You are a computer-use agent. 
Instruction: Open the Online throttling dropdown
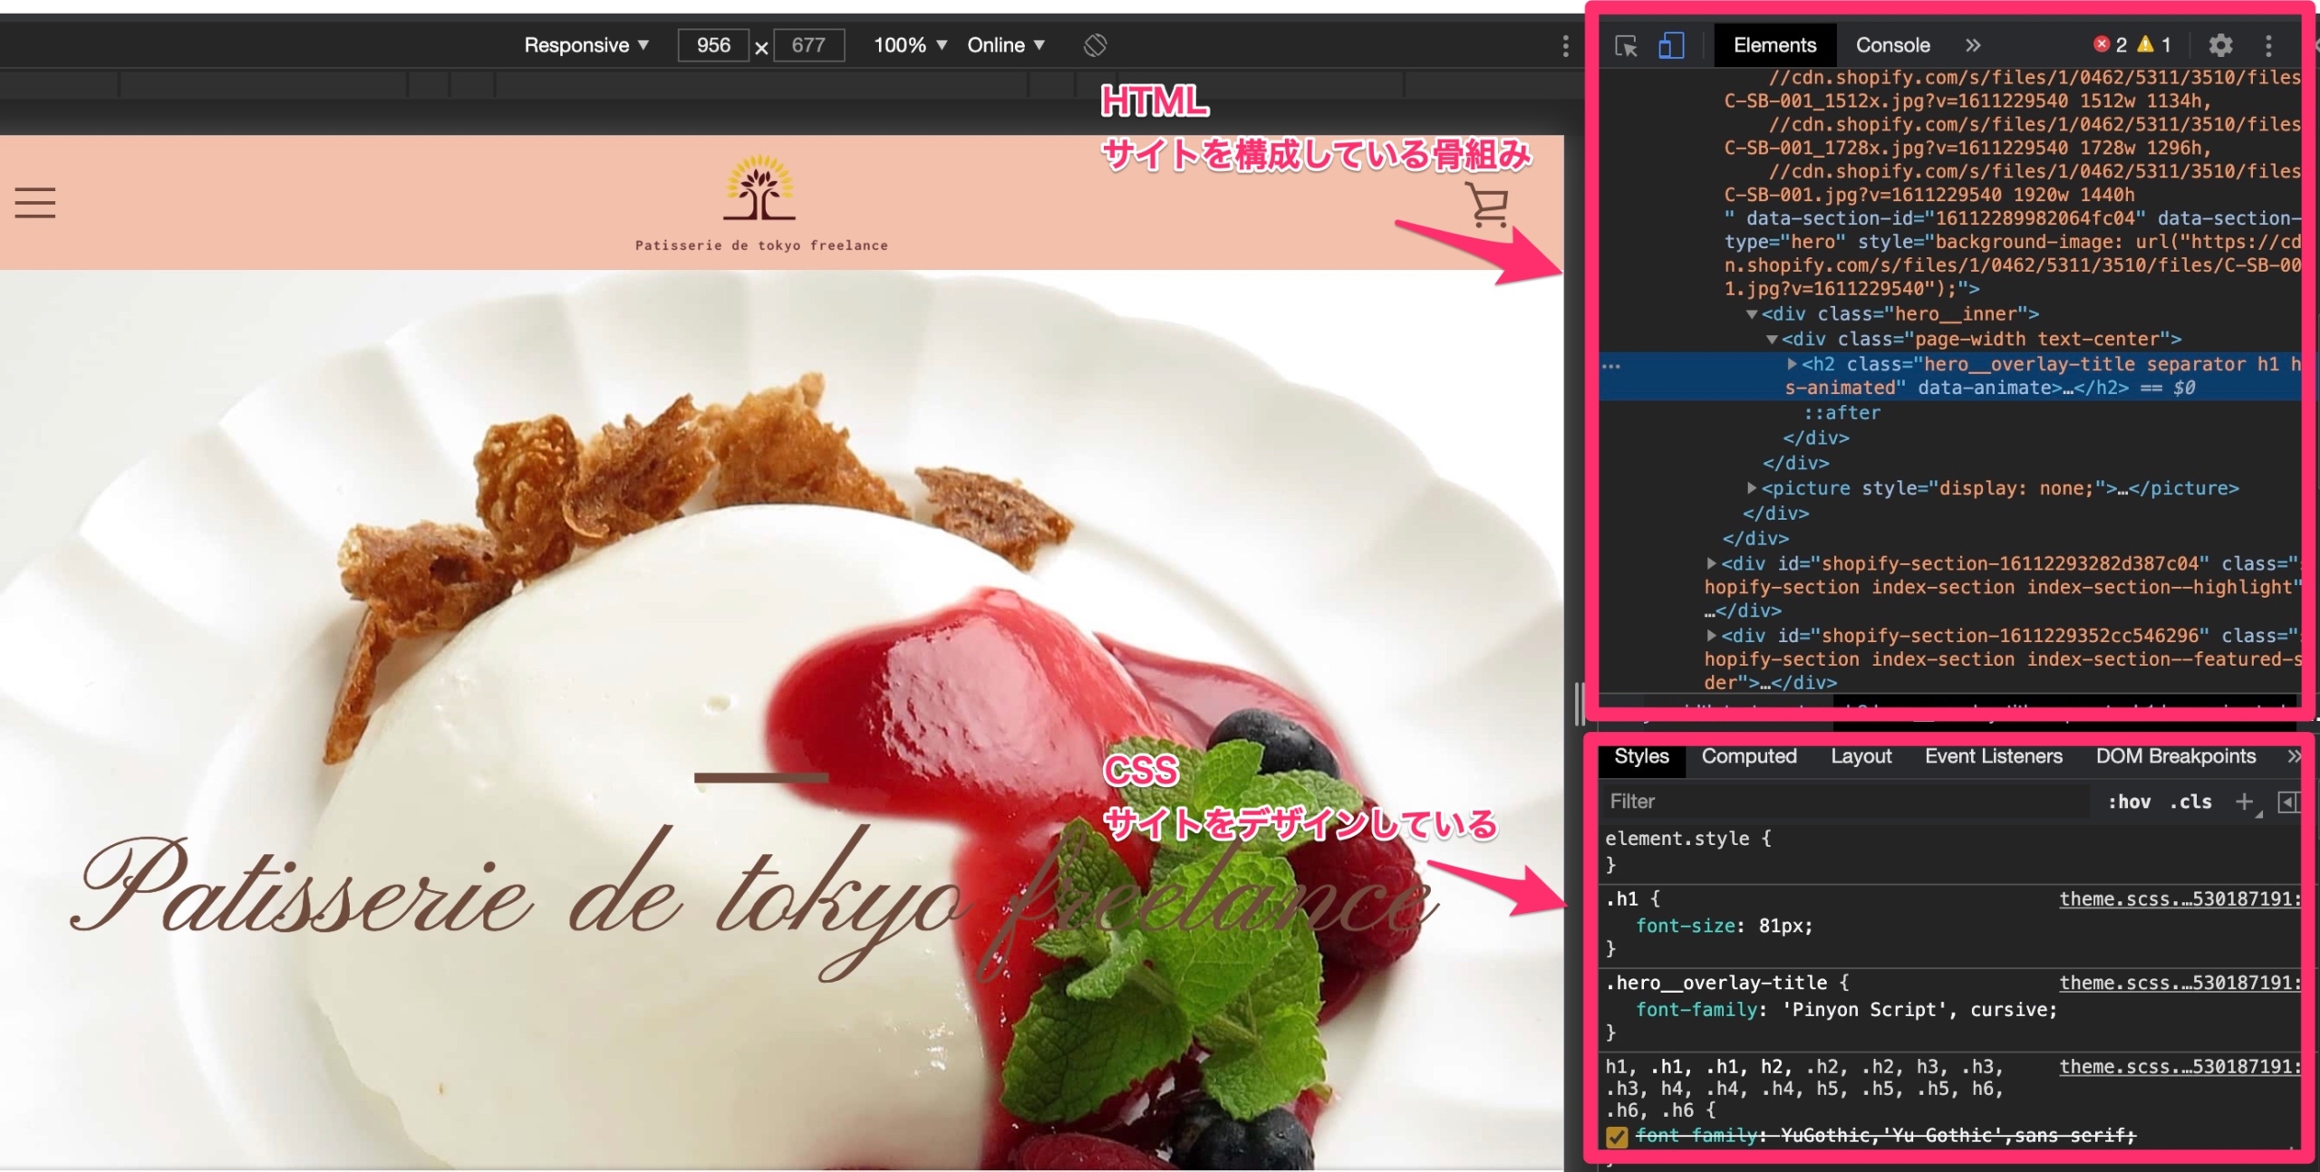pos(1006,45)
